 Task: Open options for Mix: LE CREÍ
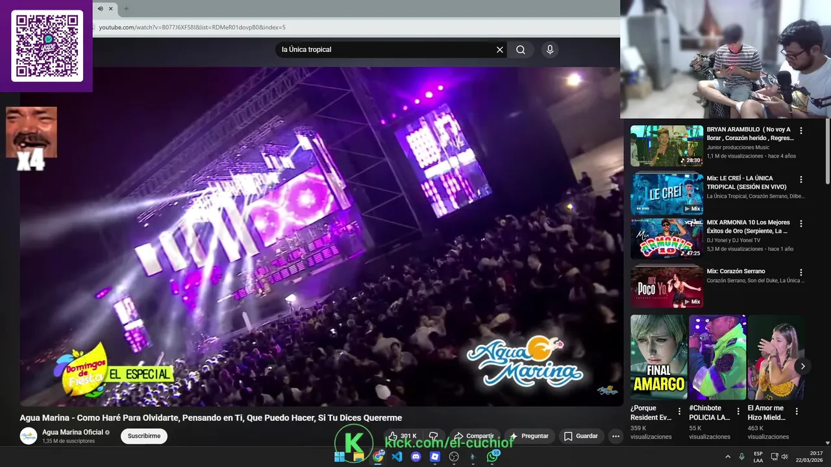pyautogui.click(x=800, y=179)
